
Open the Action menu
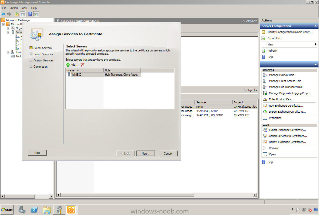click(x=14, y=8)
